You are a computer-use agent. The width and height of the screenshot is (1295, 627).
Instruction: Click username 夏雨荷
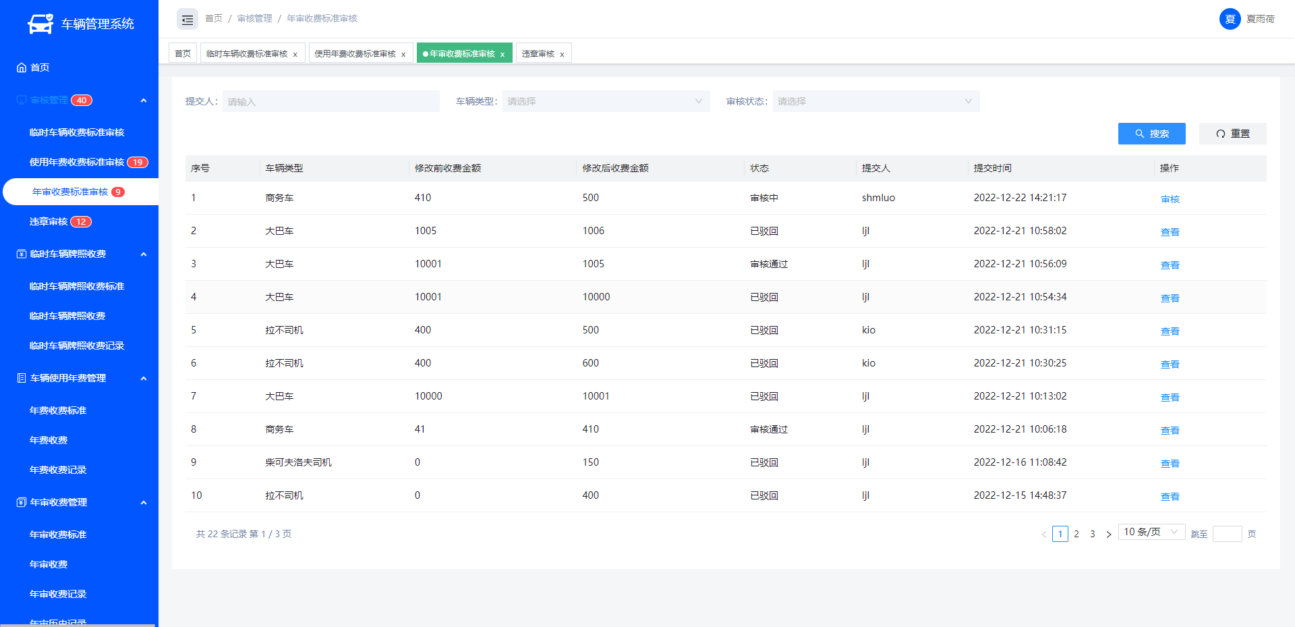1260,19
